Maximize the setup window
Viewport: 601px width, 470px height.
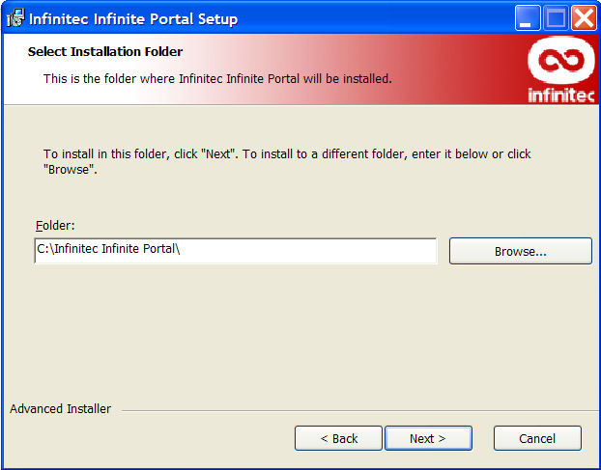[556, 18]
